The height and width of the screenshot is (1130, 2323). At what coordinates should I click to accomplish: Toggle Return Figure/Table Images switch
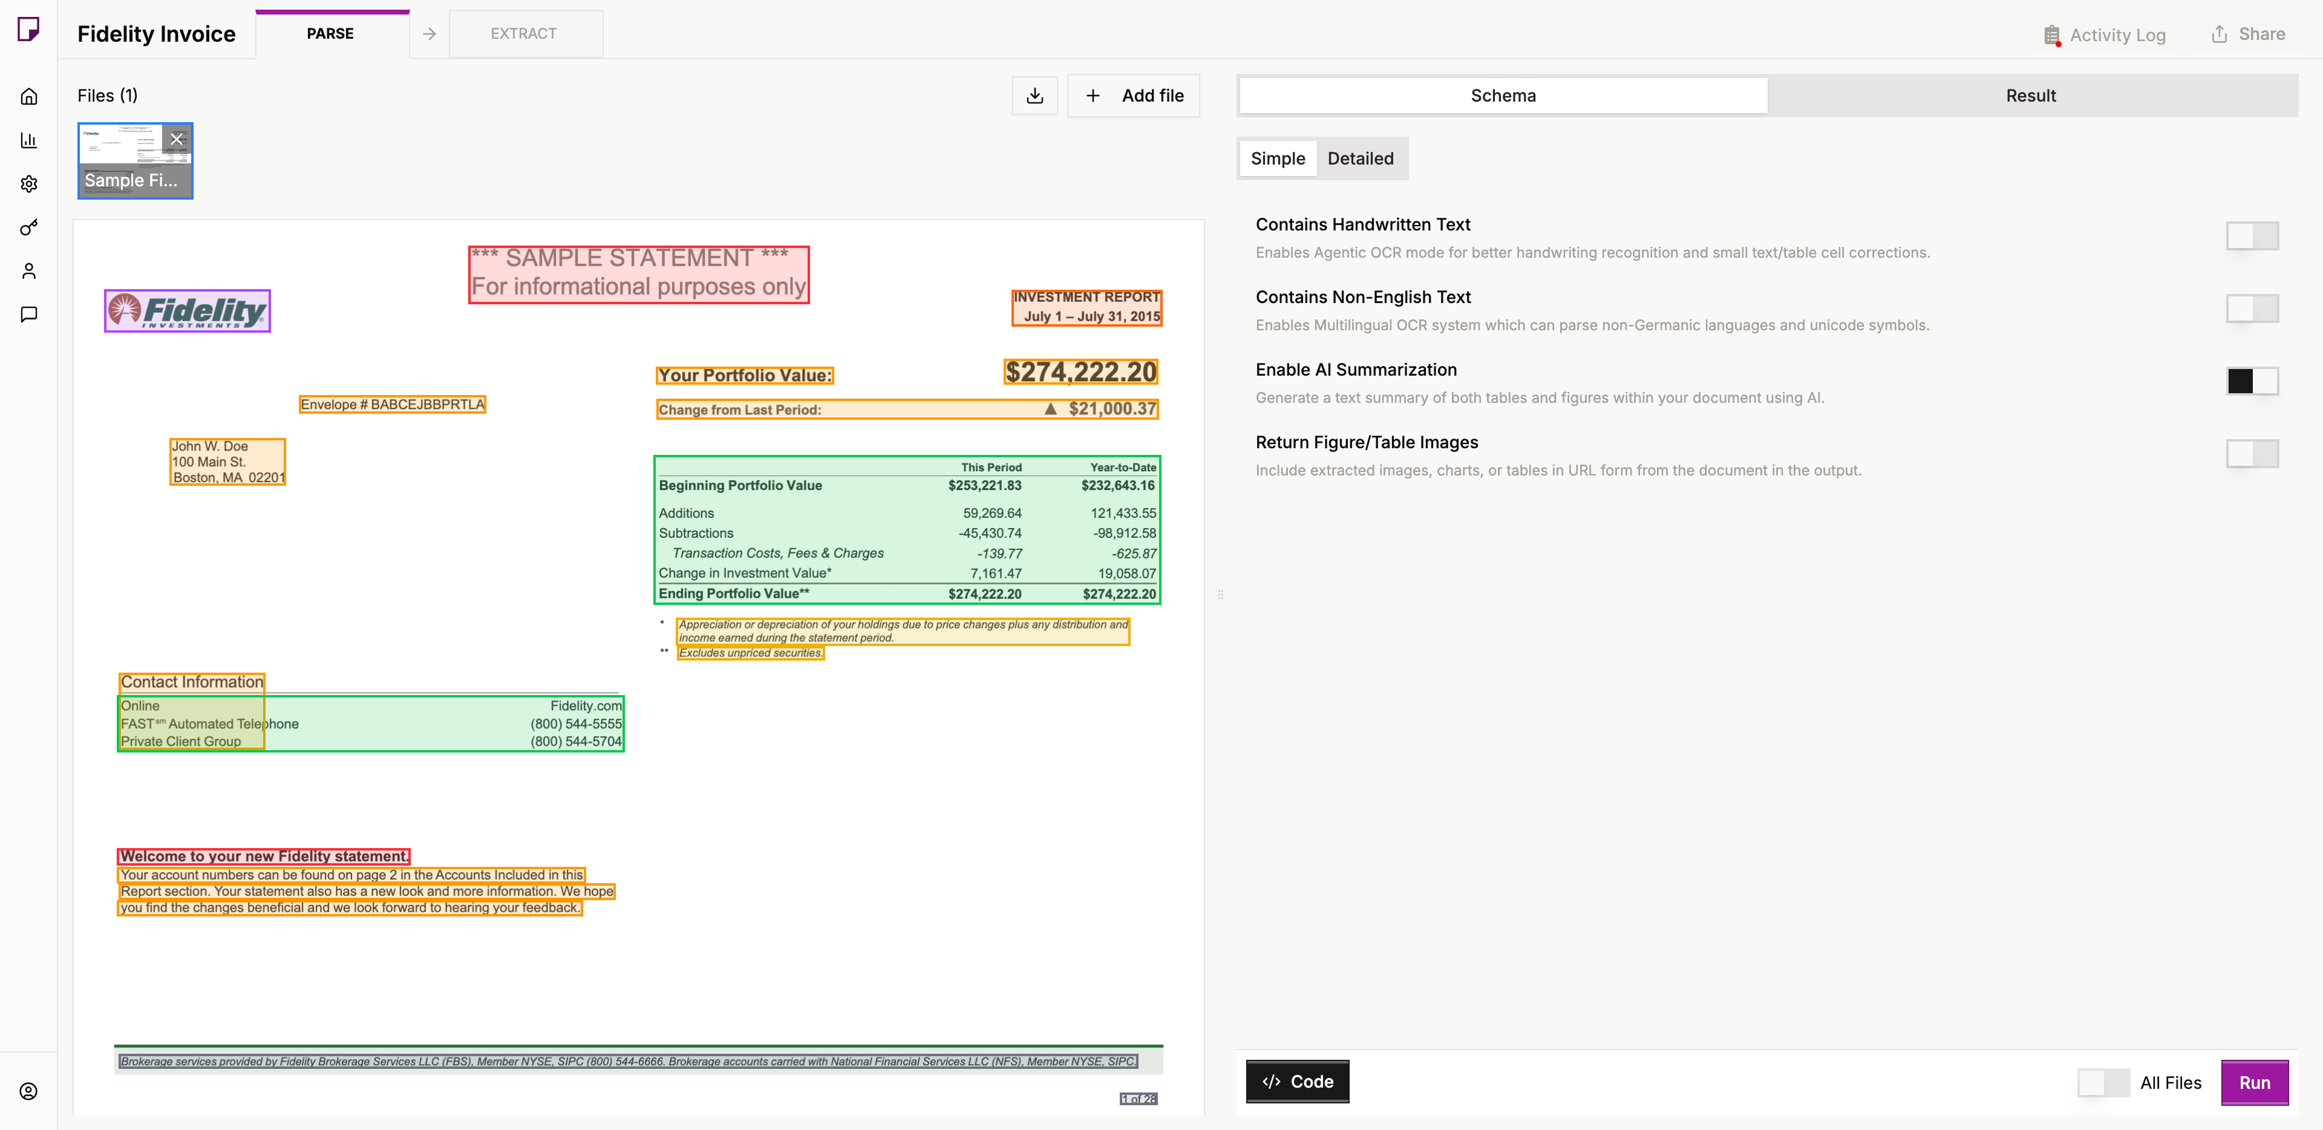(2252, 454)
